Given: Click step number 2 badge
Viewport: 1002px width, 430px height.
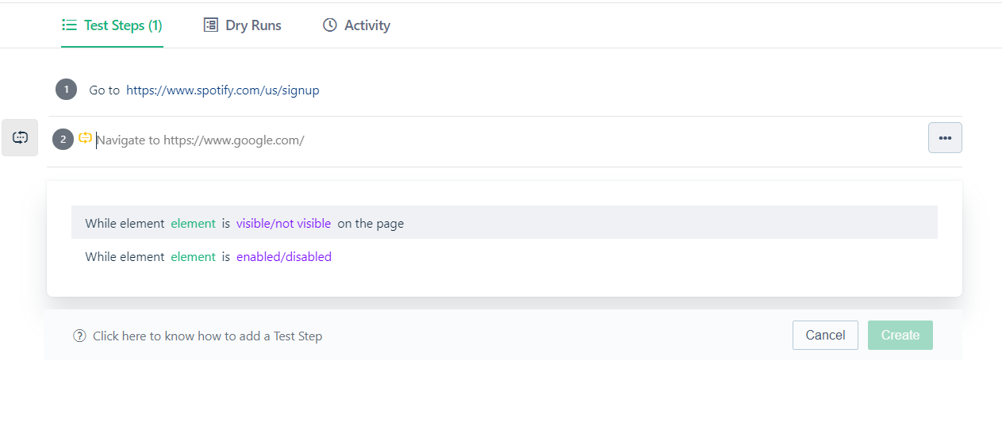Looking at the screenshot, I should (63, 140).
